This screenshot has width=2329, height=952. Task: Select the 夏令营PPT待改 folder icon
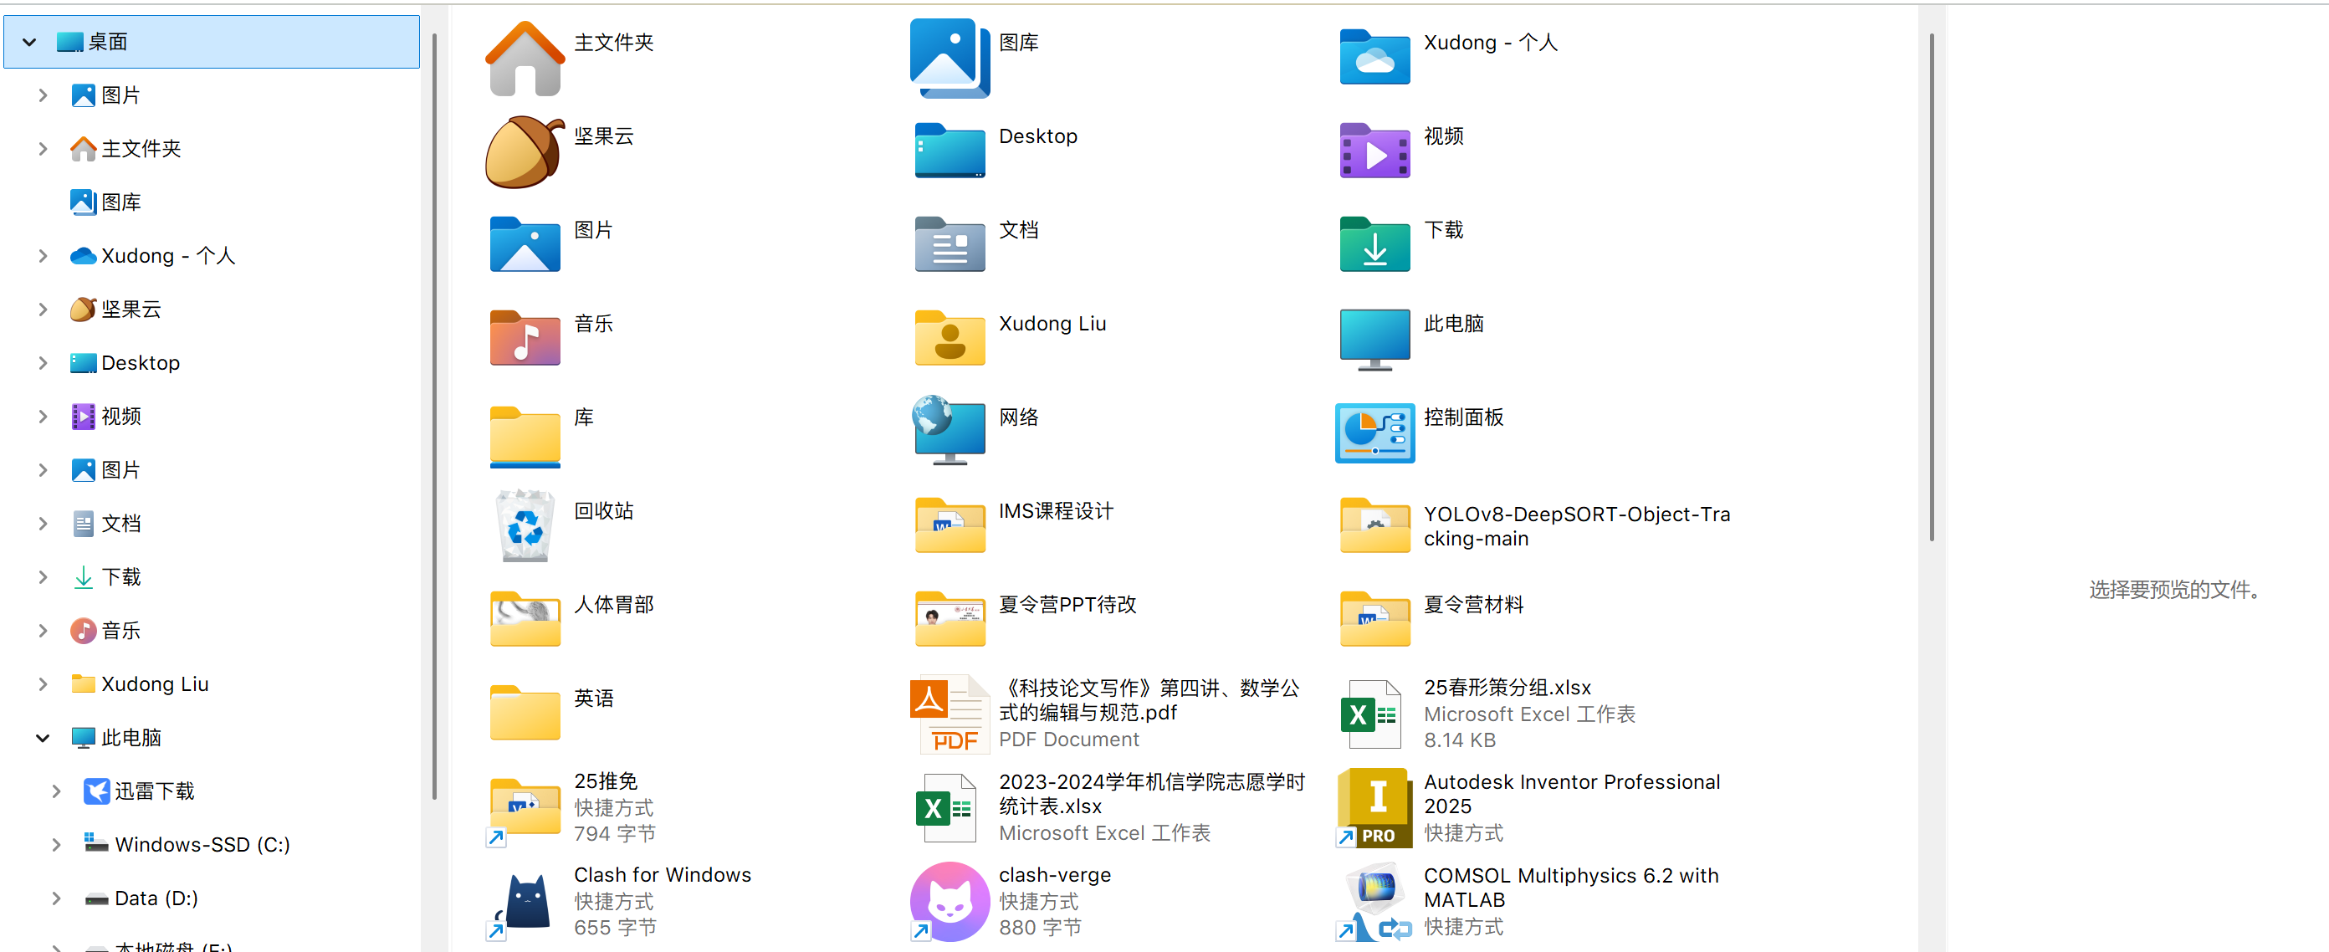coord(950,619)
